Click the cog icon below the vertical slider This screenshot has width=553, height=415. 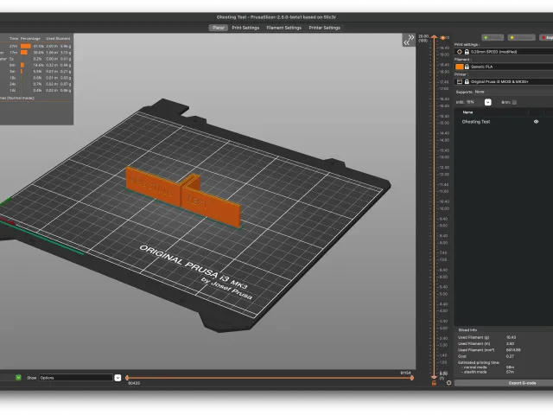[448, 383]
